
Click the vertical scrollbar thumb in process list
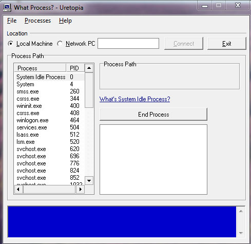(89, 90)
